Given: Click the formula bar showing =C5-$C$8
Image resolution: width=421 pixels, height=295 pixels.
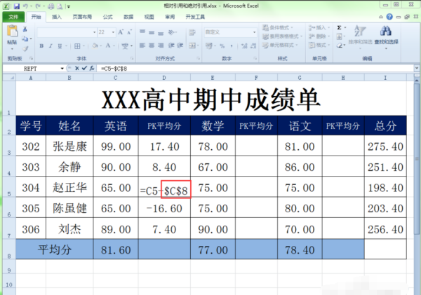Looking at the screenshot, I should 255,69.
